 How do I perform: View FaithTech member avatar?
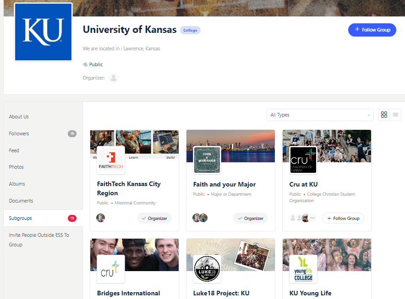[x=100, y=218]
